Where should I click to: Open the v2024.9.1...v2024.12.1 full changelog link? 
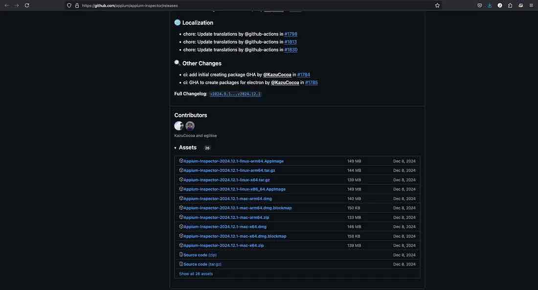pyautogui.click(x=235, y=94)
